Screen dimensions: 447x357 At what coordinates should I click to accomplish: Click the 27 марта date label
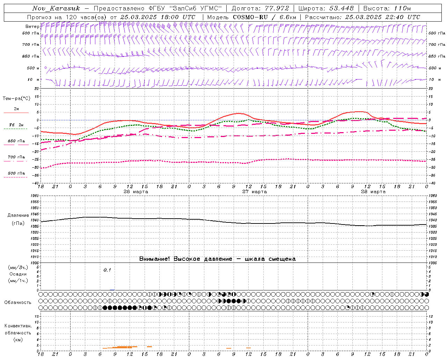[x=255, y=192]
